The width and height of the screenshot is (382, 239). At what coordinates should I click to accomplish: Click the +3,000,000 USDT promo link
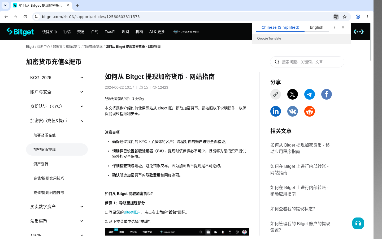pyautogui.click(x=186, y=32)
